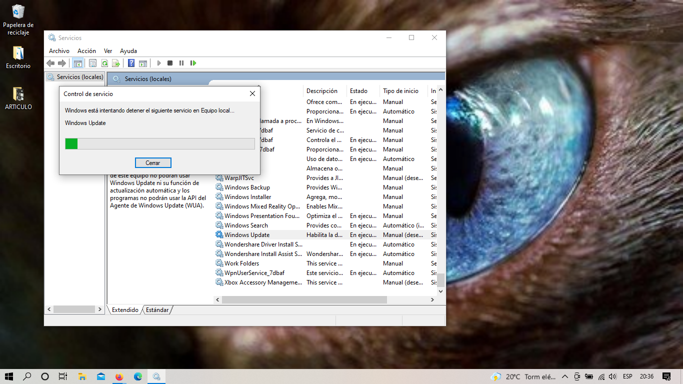This screenshot has width=683, height=384.
Task: Select Servicios (locales) in the tree pane
Action: [79, 77]
